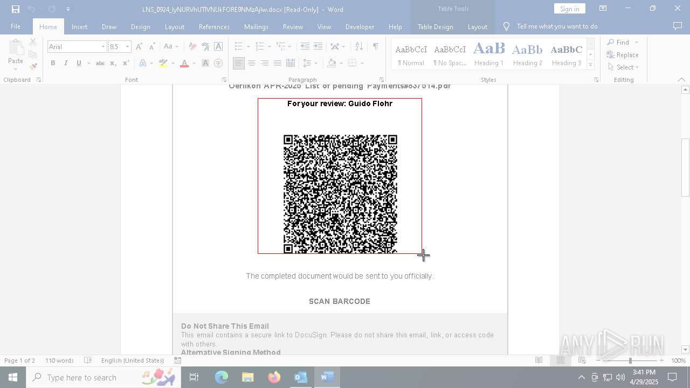Viewport: 690px width, 388px height.
Task: Expand the Borders dropdown arrow
Action: tap(362, 63)
